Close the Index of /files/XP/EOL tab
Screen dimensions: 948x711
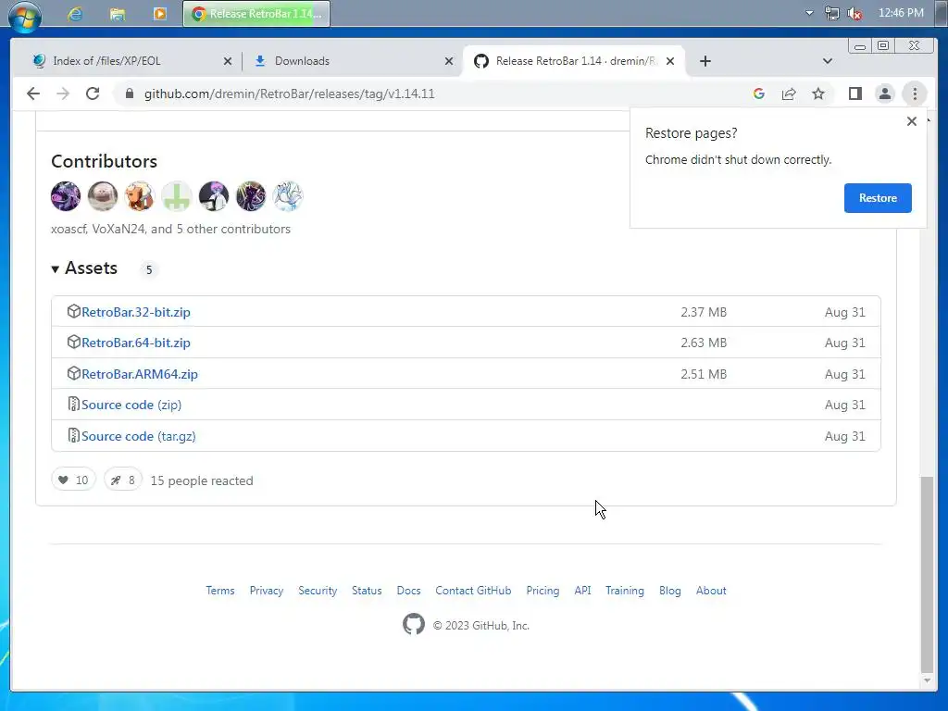tap(228, 61)
